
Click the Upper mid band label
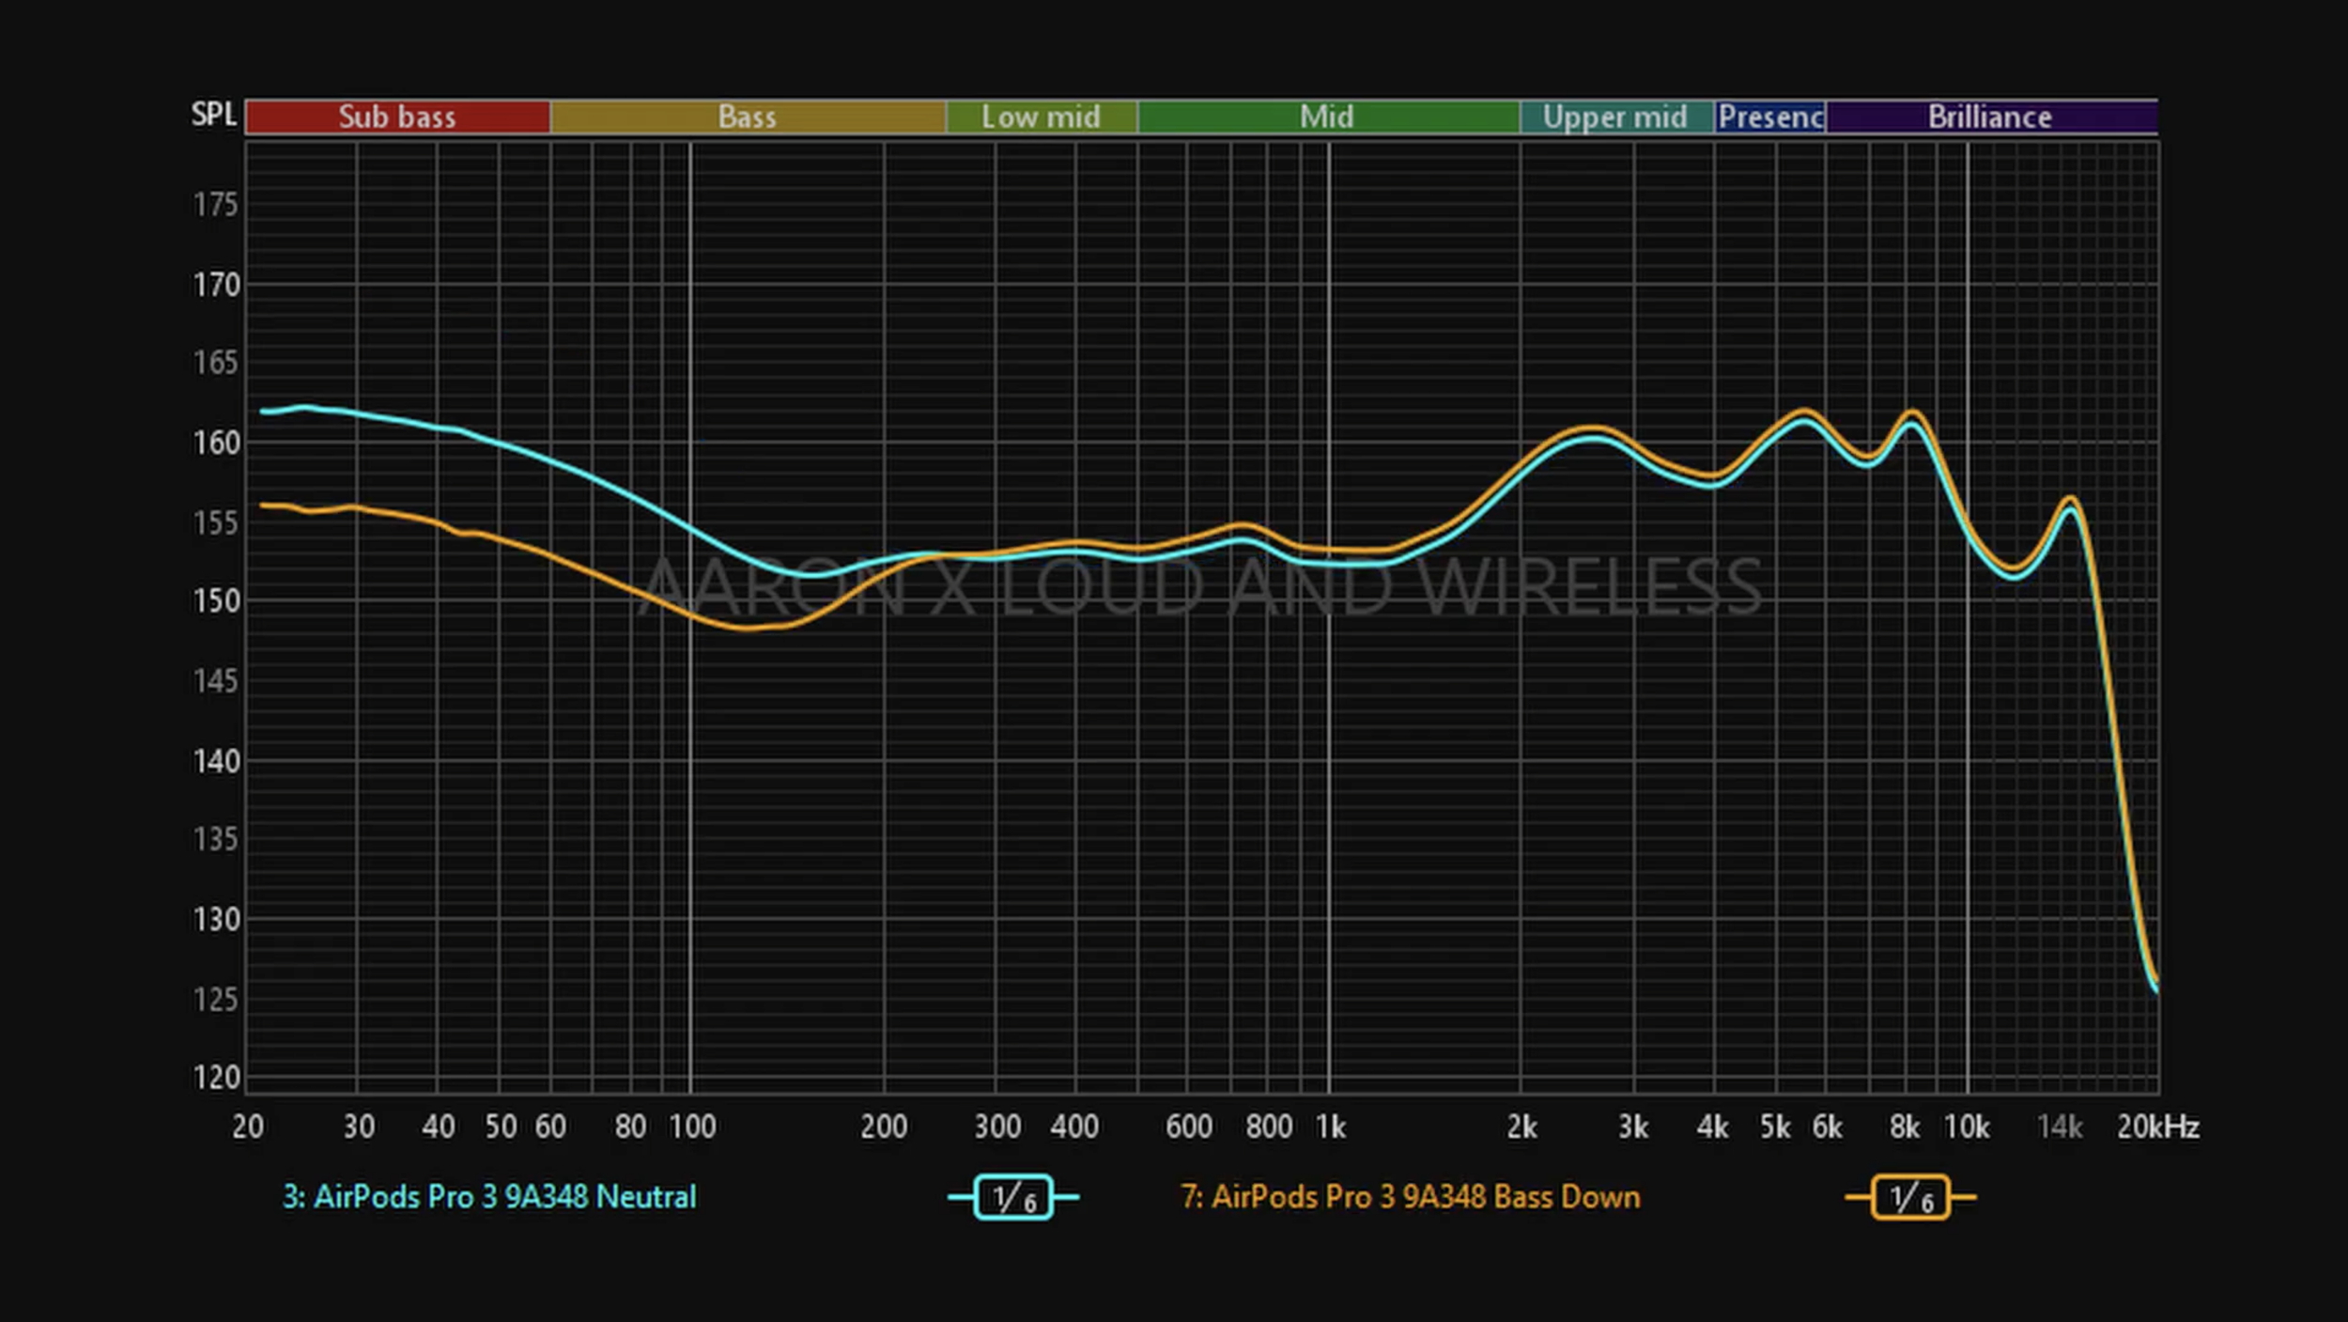[1616, 117]
